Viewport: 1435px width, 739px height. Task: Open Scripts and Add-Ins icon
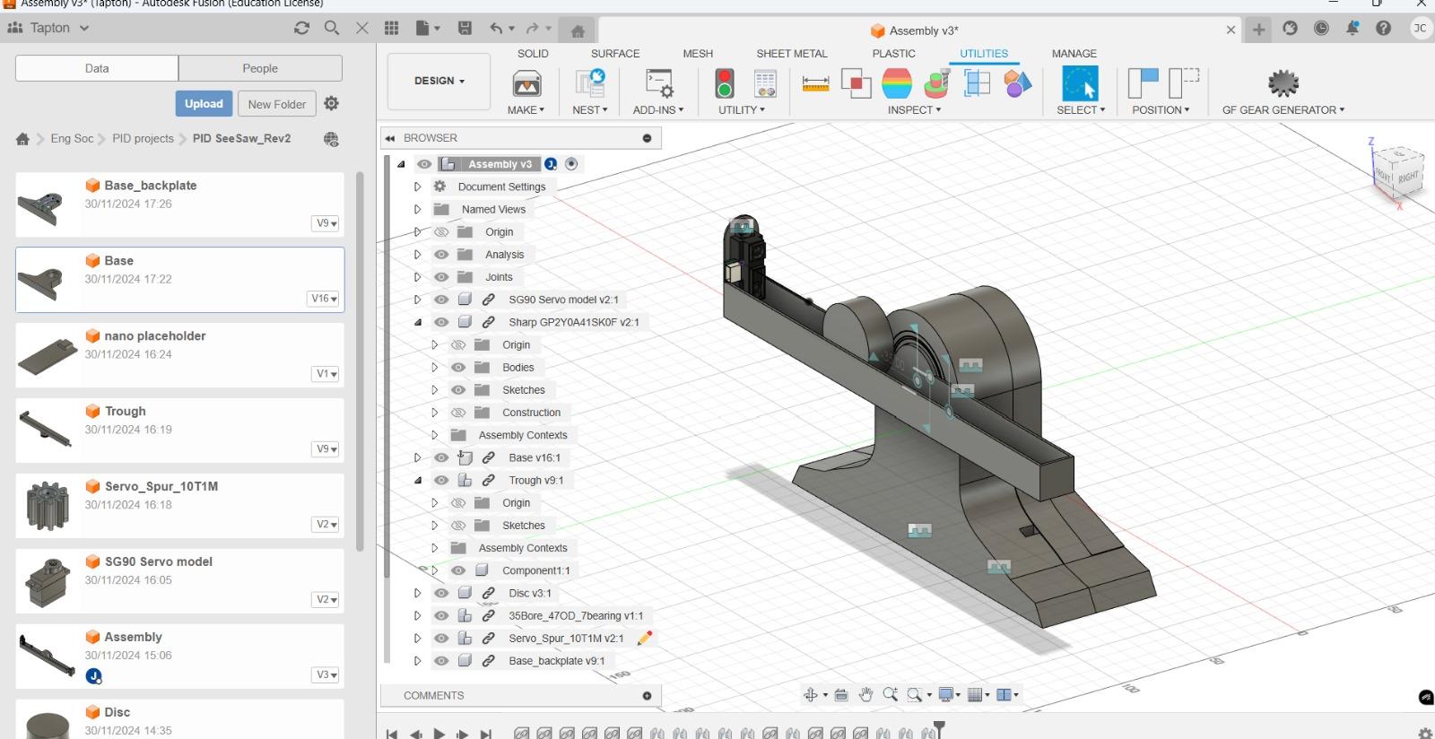coord(659,83)
